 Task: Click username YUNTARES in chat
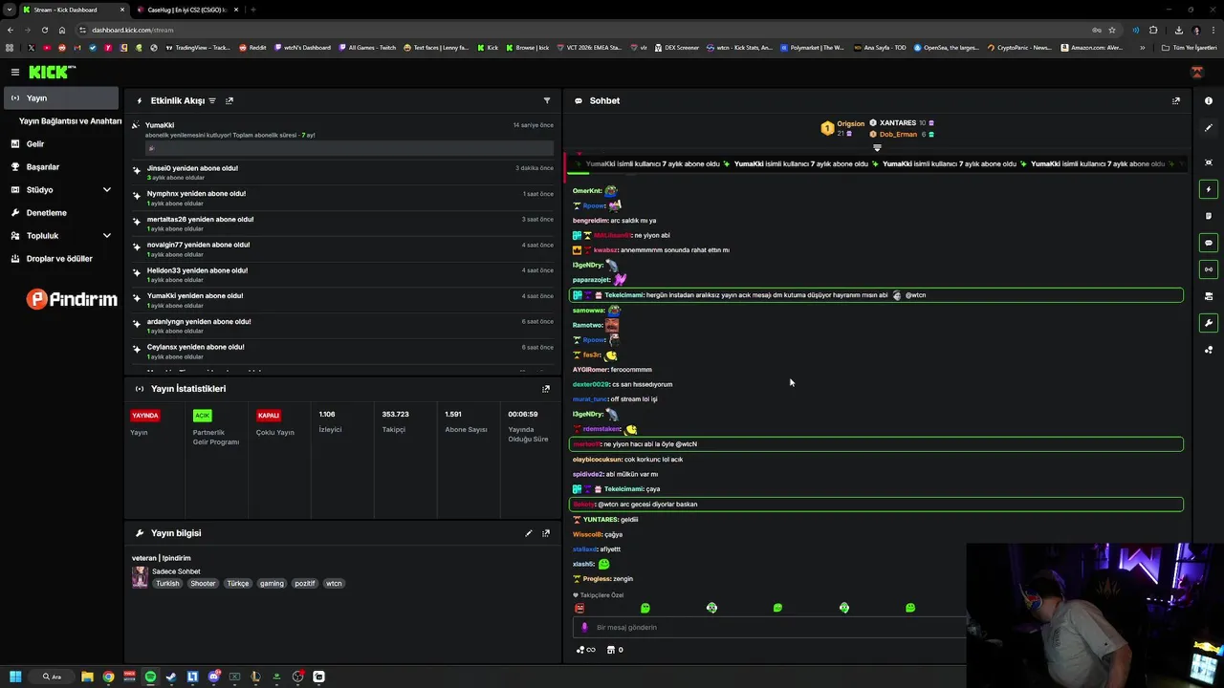(601, 520)
